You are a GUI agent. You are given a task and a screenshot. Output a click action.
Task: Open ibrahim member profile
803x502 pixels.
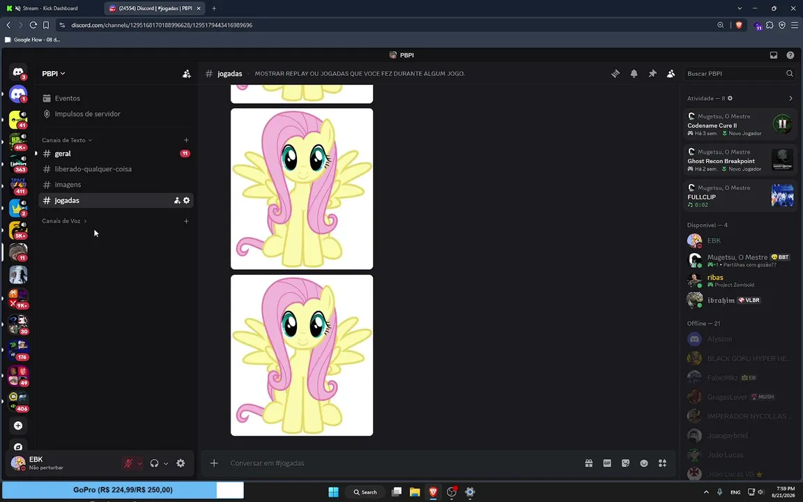click(x=739, y=301)
